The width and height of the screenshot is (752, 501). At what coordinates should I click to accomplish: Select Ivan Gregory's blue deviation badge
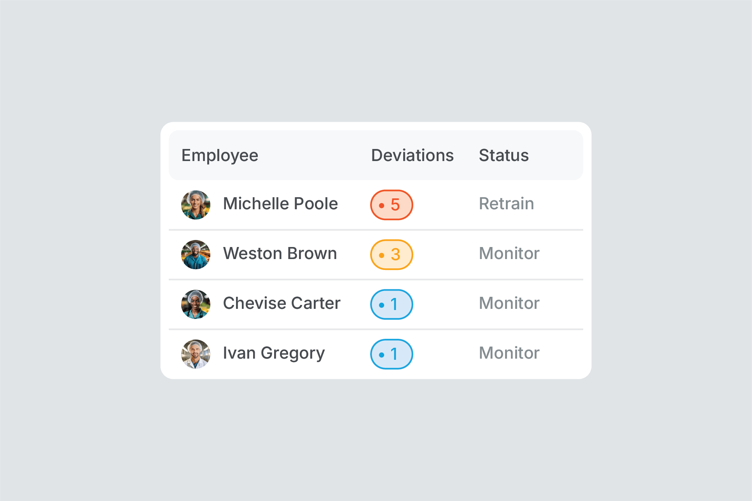coord(392,354)
